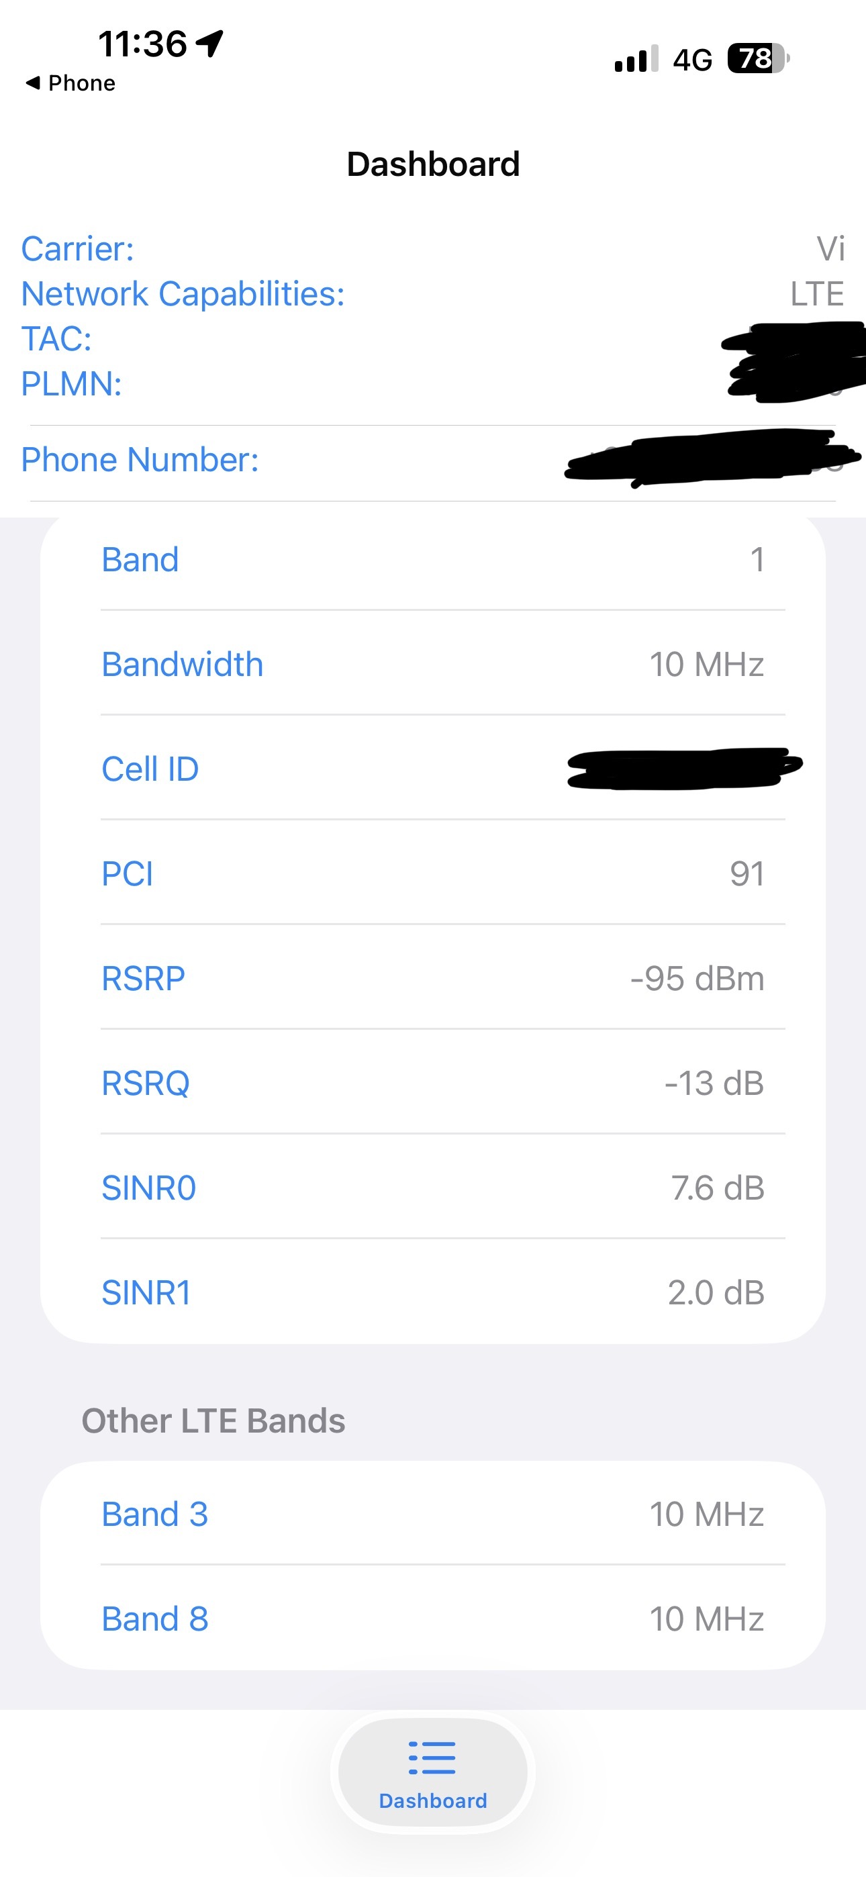The height and width of the screenshot is (1877, 866).
Task: Tap the SINR1 2.0 dB row
Action: [433, 1292]
